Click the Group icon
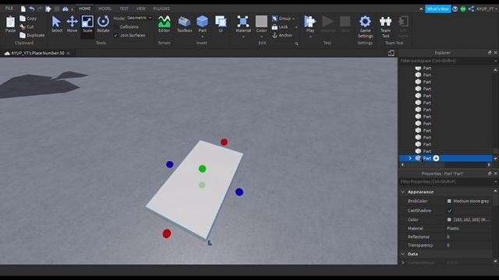Screen dimensions: 499x280 pos(274,19)
